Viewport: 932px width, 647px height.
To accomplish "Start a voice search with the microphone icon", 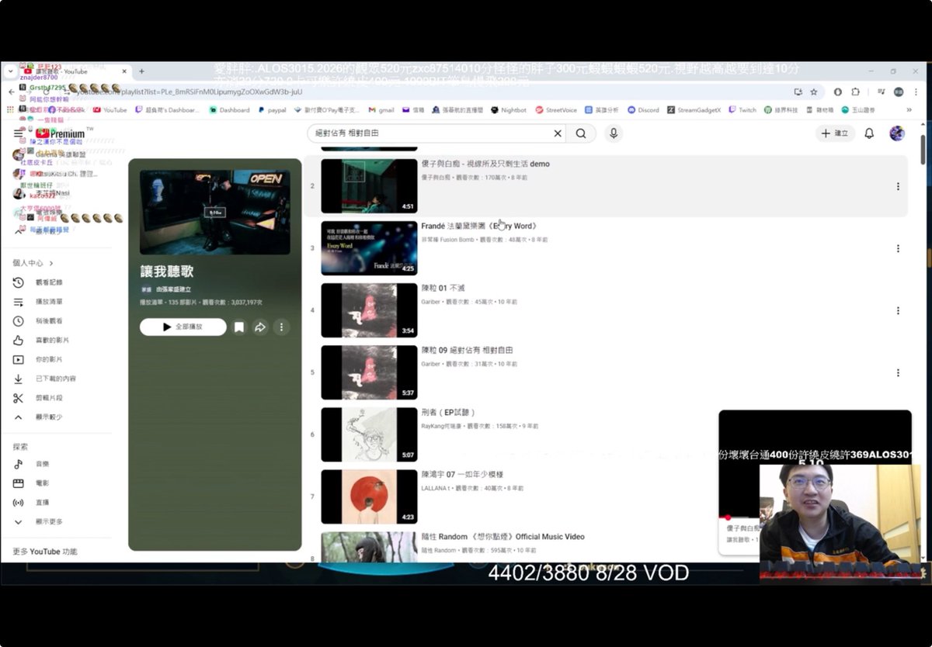I will [x=614, y=133].
